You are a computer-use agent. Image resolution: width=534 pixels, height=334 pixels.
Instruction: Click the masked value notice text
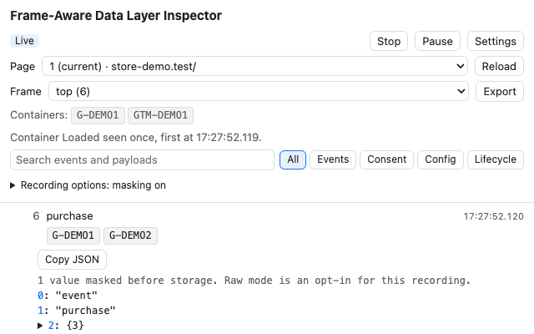coord(254,281)
